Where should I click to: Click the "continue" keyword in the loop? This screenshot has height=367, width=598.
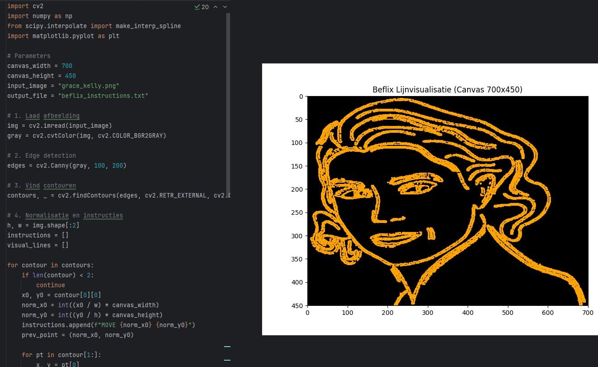tap(50, 285)
